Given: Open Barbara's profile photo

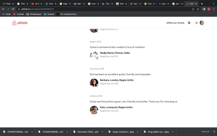Looking at the screenshot, I should point(94,83).
